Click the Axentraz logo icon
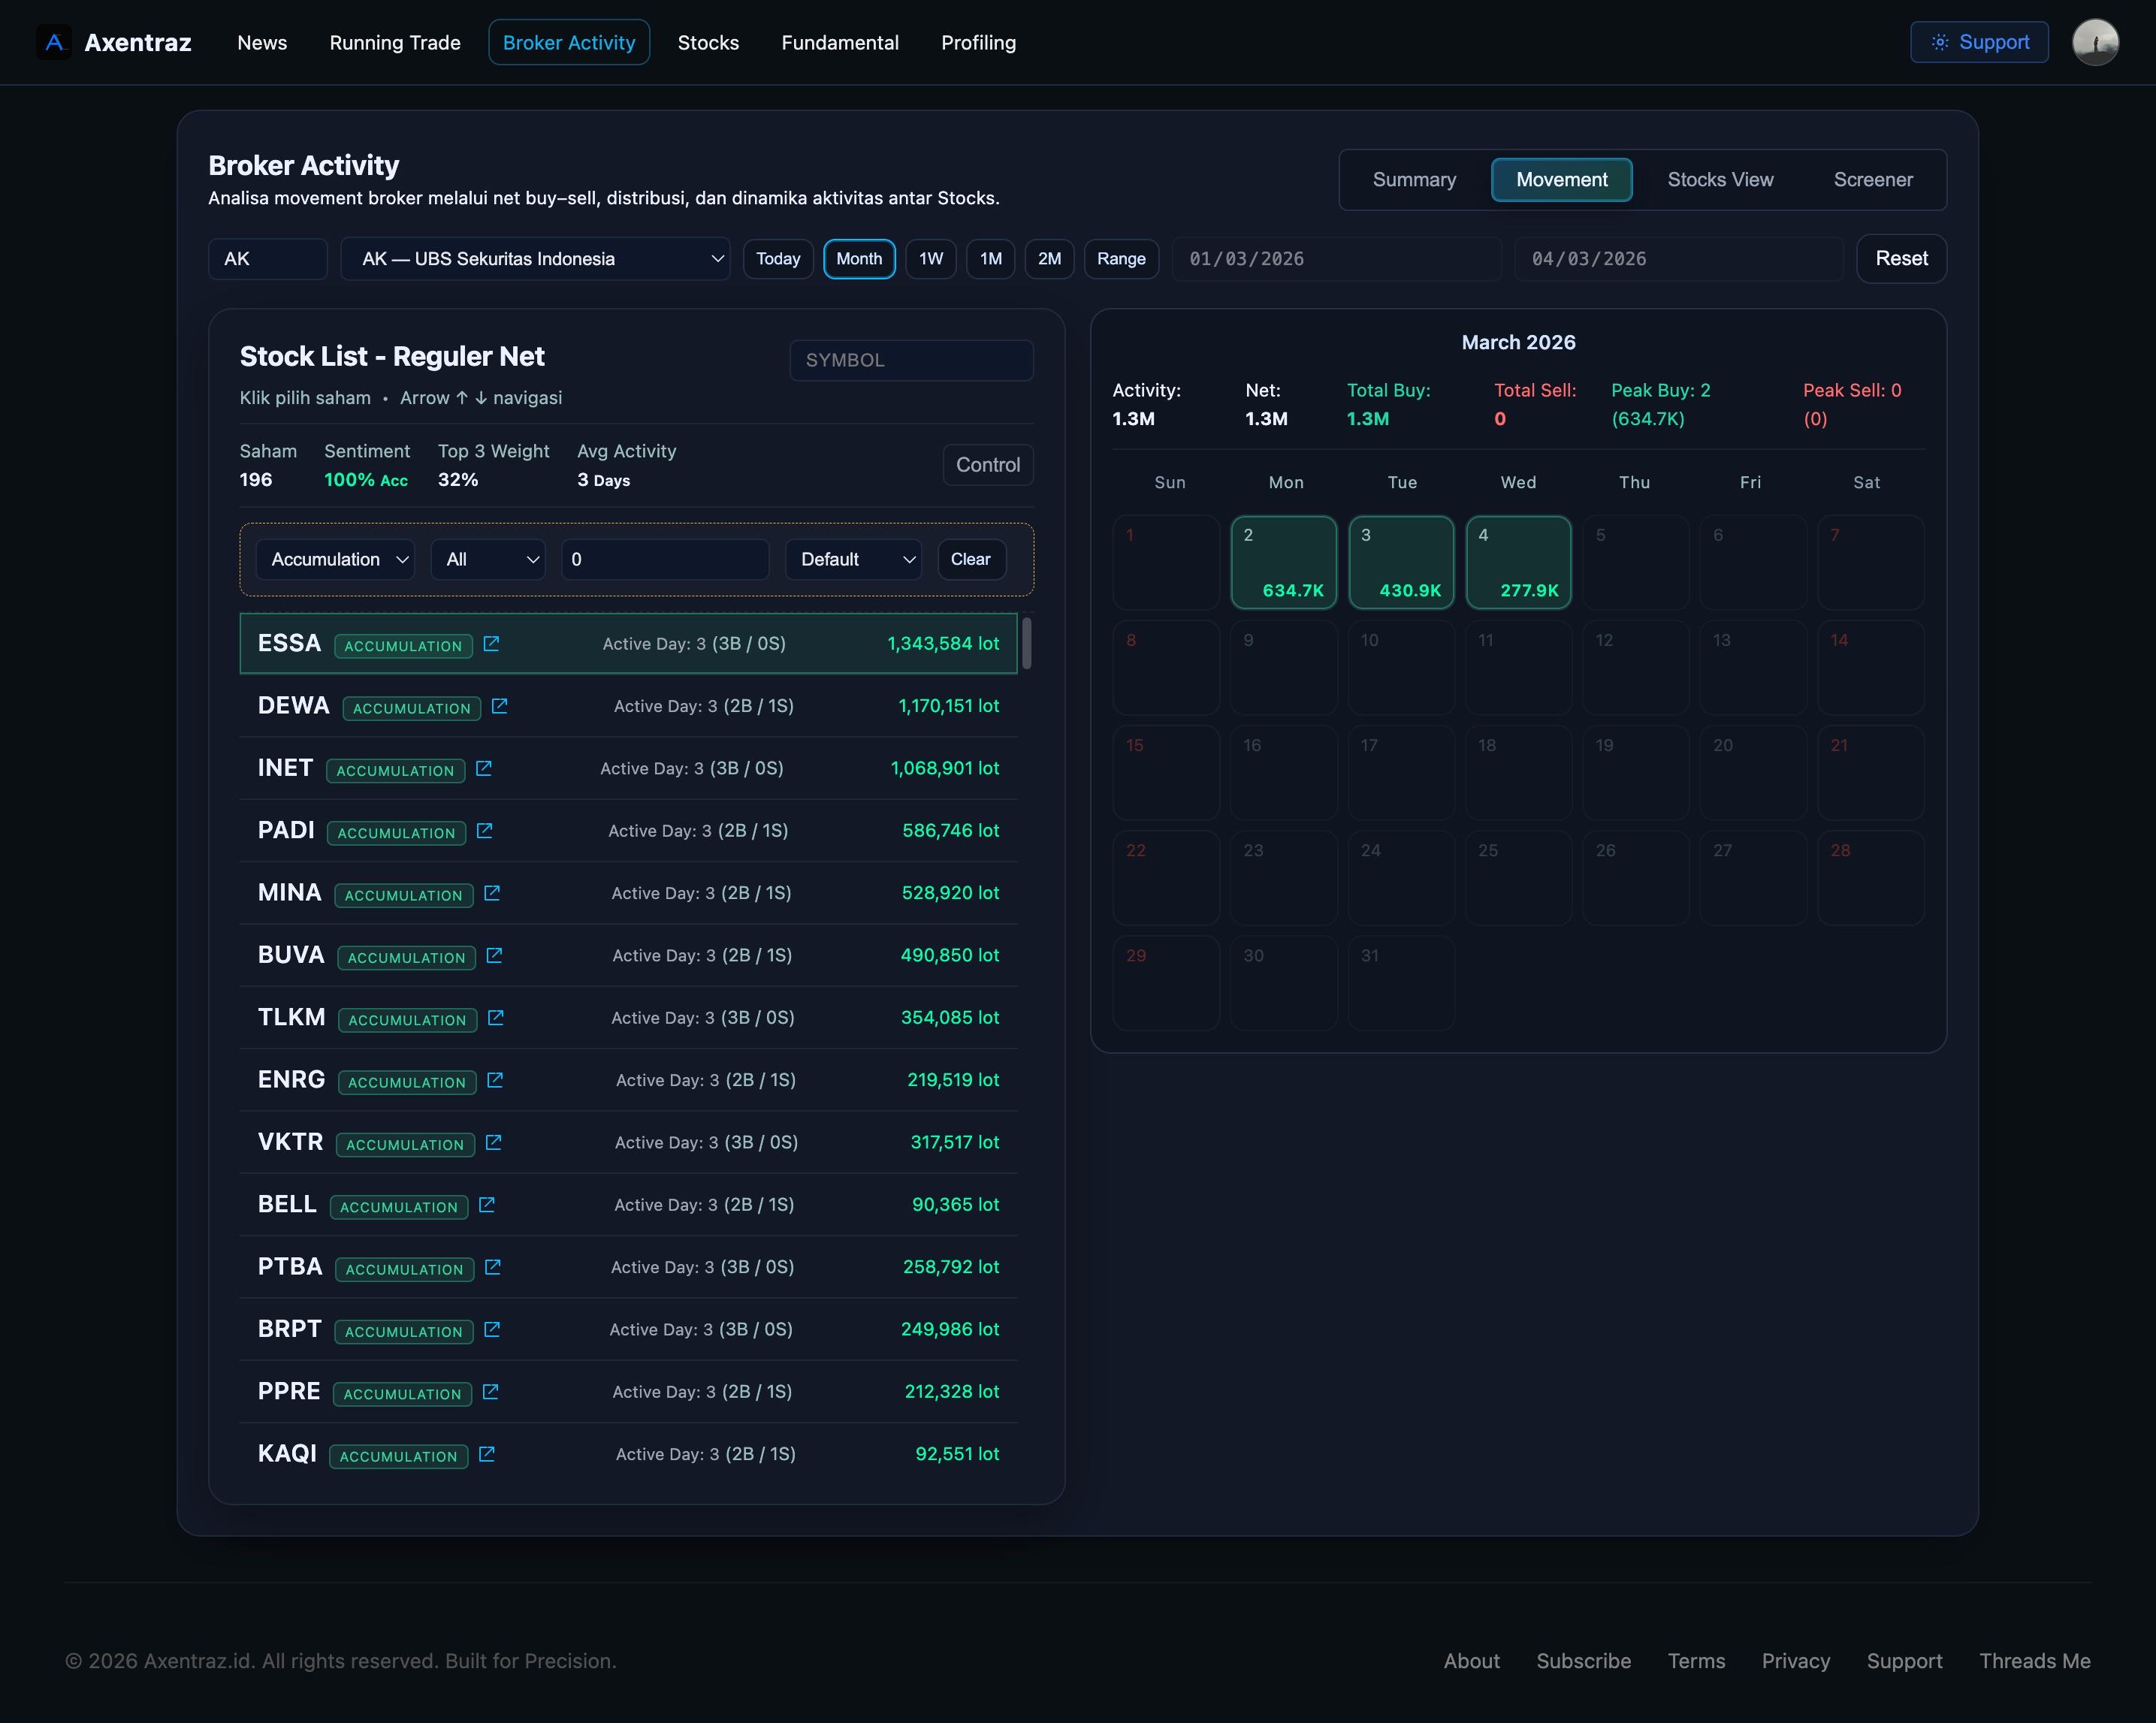Image resolution: width=2156 pixels, height=1723 pixels. tap(54, 42)
